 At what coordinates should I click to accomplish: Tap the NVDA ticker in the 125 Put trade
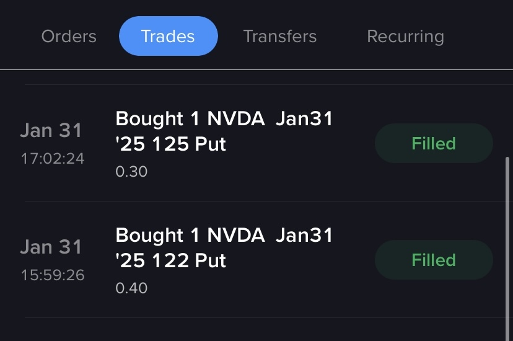(x=236, y=119)
